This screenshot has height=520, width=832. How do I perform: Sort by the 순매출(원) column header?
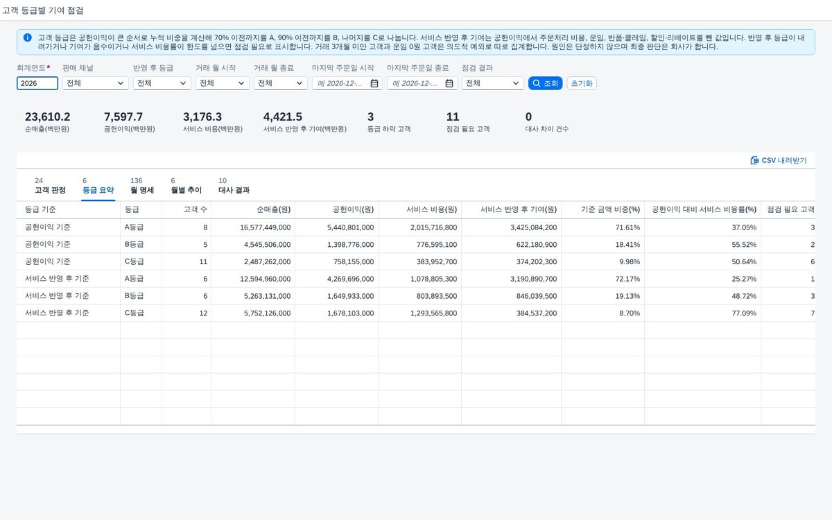253,210
